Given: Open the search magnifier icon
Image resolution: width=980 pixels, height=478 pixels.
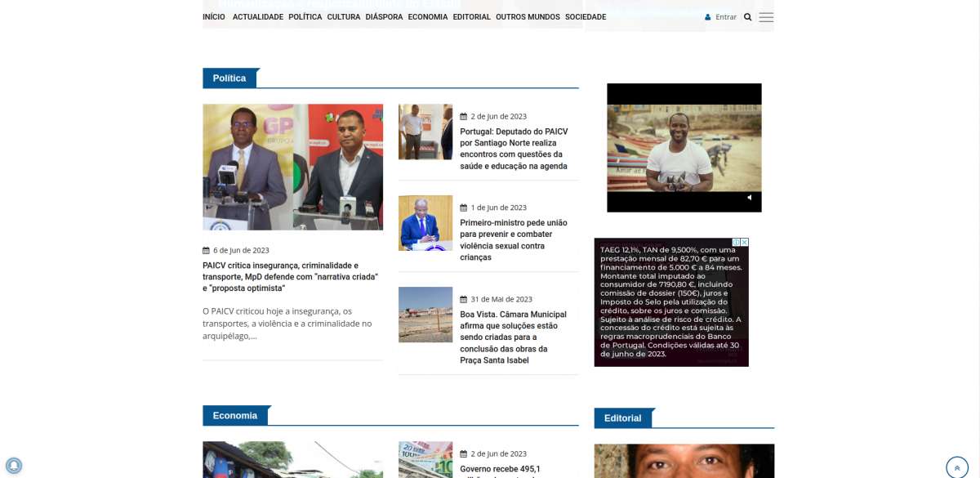Looking at the screenshot, I should 747,17.
